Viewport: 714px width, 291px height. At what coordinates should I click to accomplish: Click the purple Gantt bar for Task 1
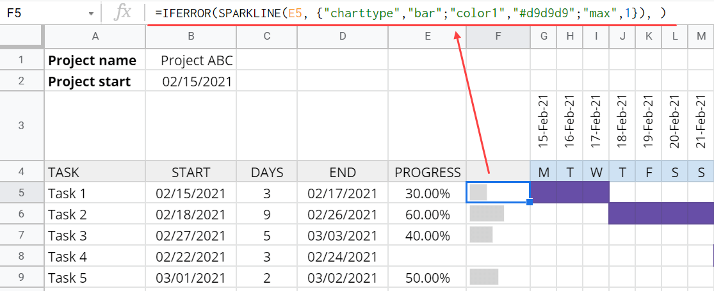point(570,193)
